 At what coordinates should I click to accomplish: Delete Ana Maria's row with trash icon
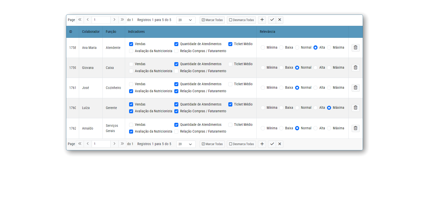click(355, 48)
